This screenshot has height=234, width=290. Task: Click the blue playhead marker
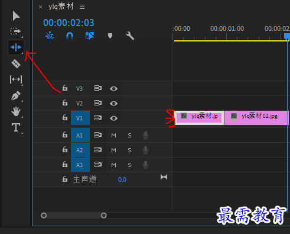287,36
